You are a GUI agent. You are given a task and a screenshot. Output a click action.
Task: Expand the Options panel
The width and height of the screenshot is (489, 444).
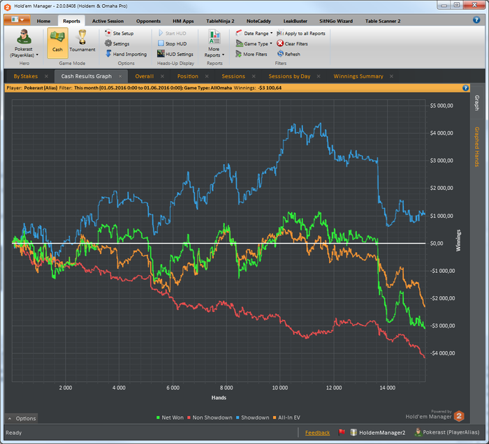click(x=21, y=418)
